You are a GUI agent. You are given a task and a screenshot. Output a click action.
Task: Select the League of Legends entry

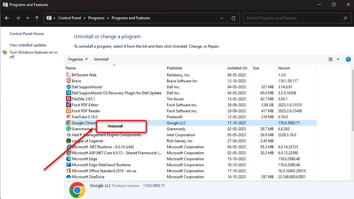pos(87,141)
